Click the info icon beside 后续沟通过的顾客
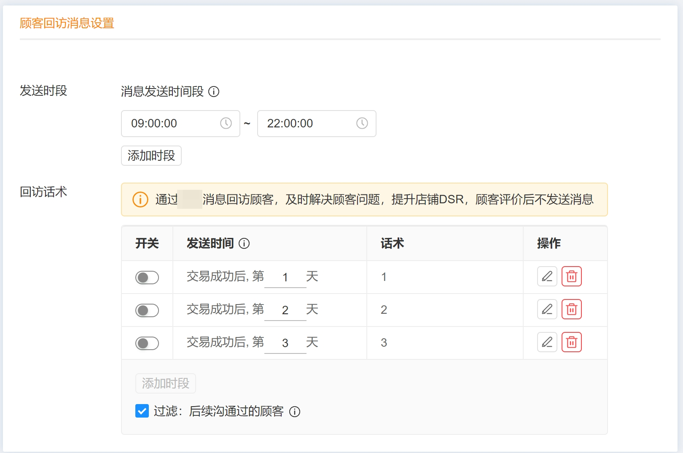Screen dimensions: 683x453 [295, 412]
